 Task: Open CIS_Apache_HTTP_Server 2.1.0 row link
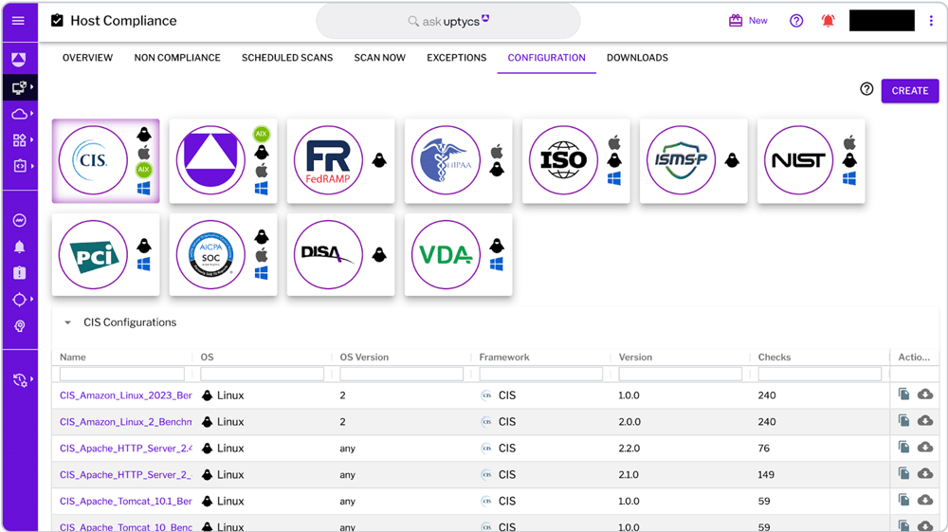coord(126,475)
